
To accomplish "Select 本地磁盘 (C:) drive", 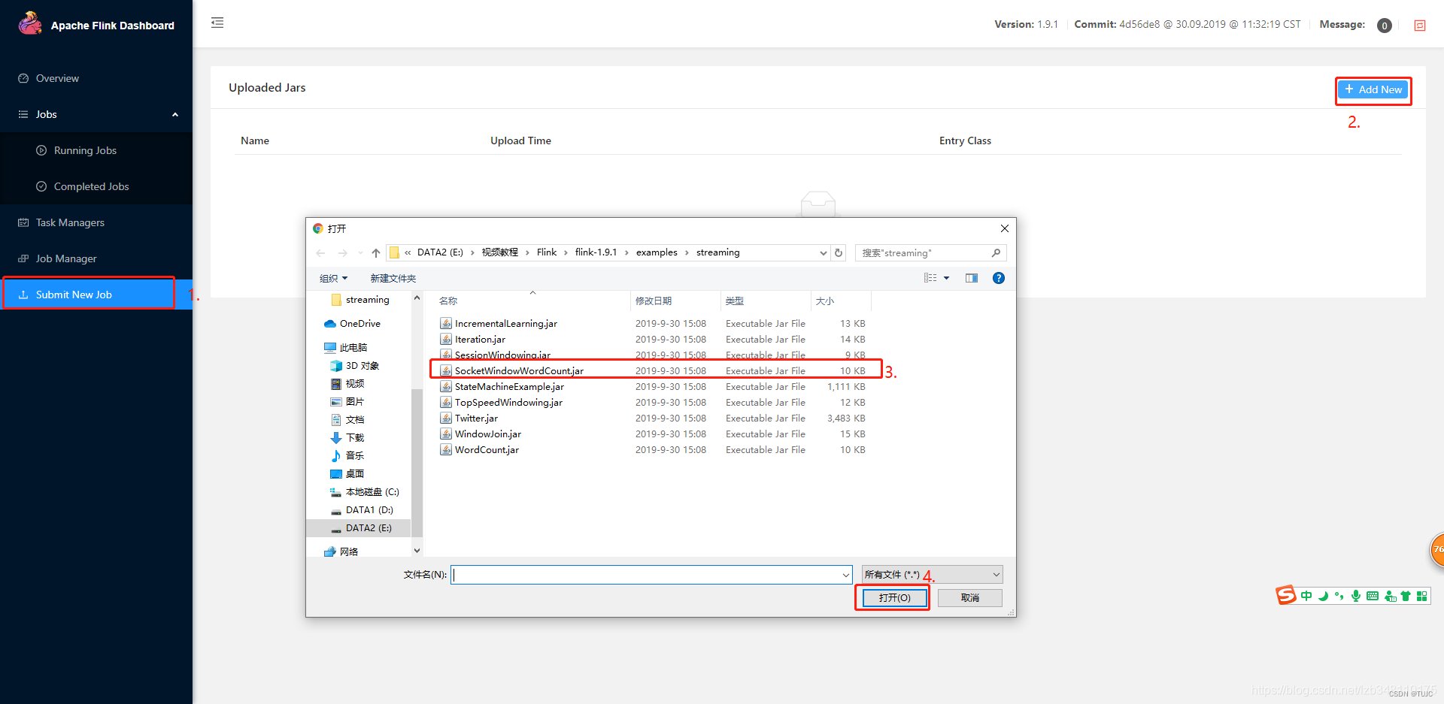I will (x=364, y=492).
